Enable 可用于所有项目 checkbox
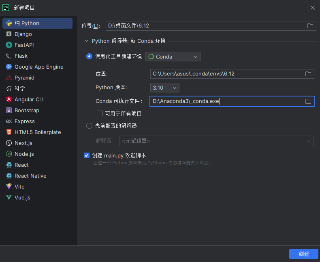 coord(100,113)
